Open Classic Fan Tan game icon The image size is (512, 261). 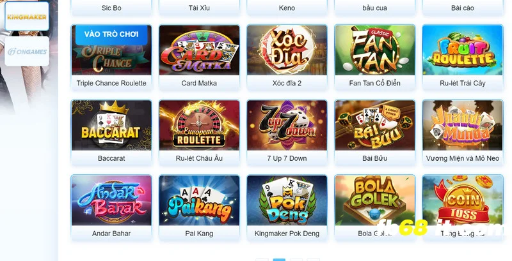[x=375, y=50]
